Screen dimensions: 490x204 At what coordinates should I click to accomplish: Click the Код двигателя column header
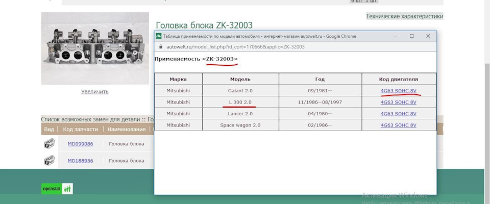(399, 79)
